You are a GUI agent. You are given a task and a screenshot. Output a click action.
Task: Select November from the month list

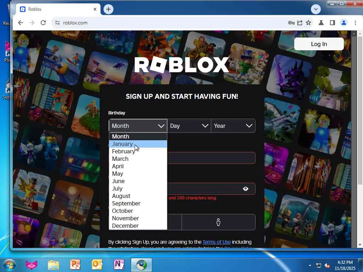pos(138,218)
